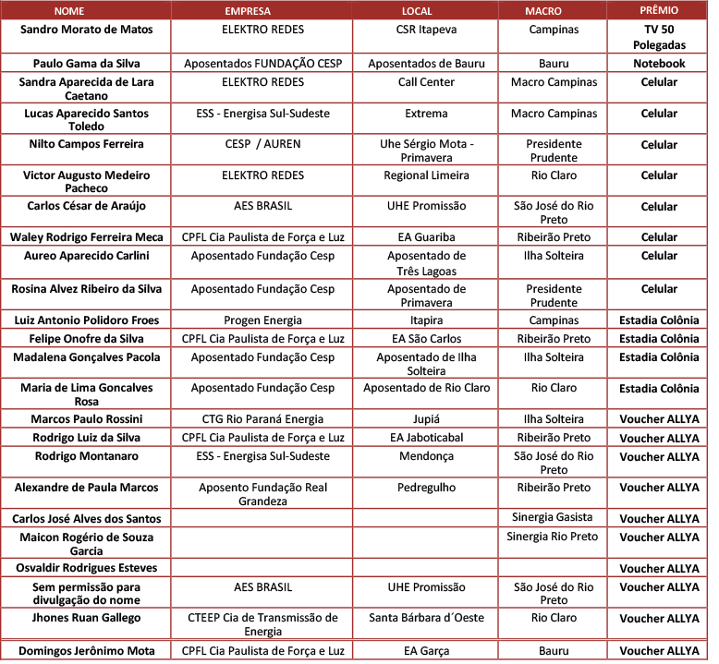Click the Jupiá location cell
The height and width of the screenshot is (664, 719).
[426, 419]
